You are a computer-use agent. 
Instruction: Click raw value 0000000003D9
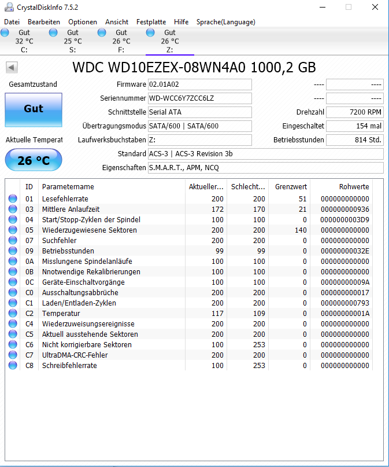click(x=344, y=219)
